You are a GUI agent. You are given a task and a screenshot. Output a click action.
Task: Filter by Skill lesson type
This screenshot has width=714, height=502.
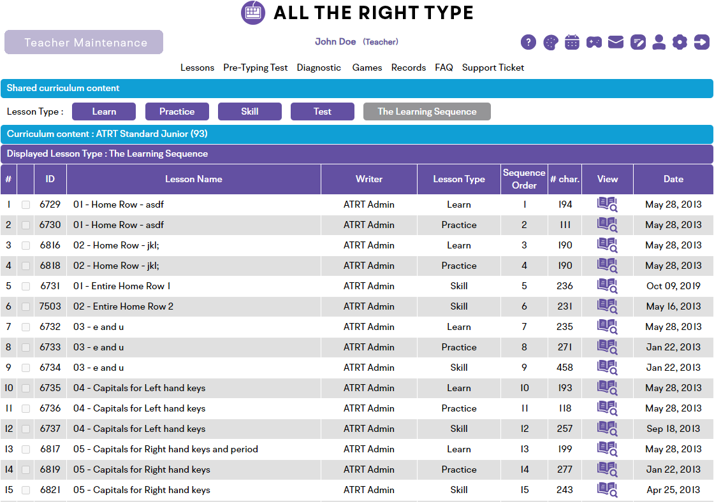coord(249,111)
